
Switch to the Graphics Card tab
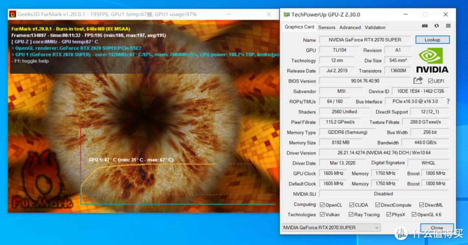299,27
